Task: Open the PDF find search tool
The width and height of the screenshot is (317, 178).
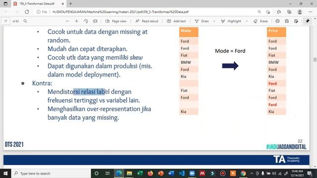Action: pyautogui.click(x=25, y=21)
